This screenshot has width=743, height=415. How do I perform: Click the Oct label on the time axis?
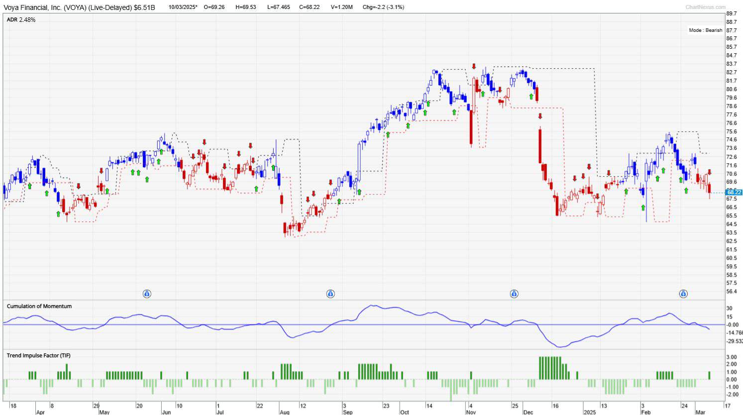[x=405, y=413]
